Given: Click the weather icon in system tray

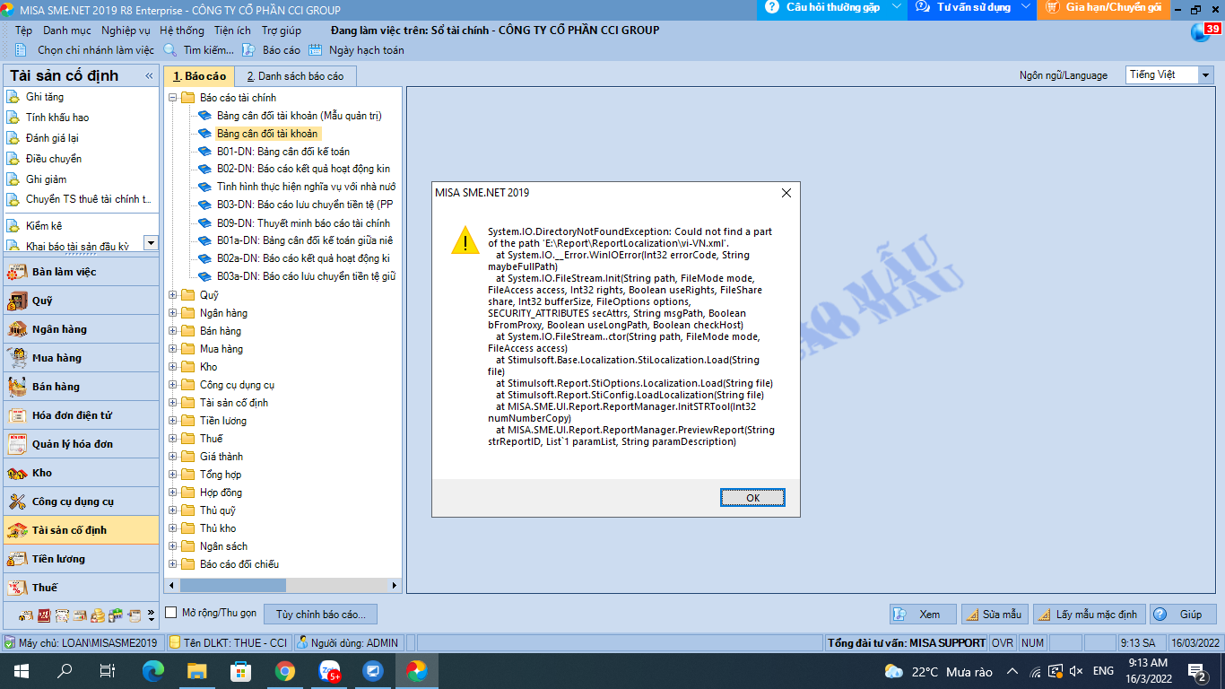Looking at the screenshot, I should point(893,671).
